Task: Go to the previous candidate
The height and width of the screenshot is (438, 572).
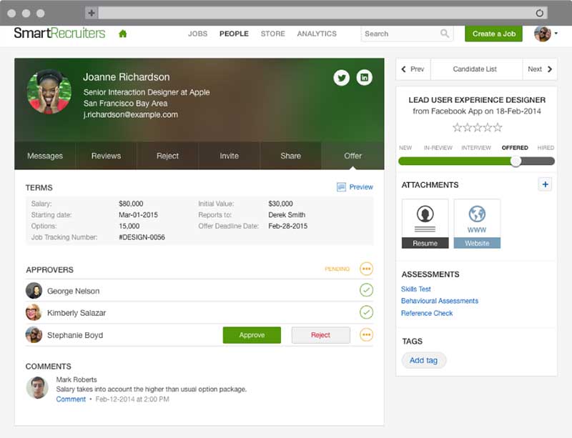Action: point(413,69)
